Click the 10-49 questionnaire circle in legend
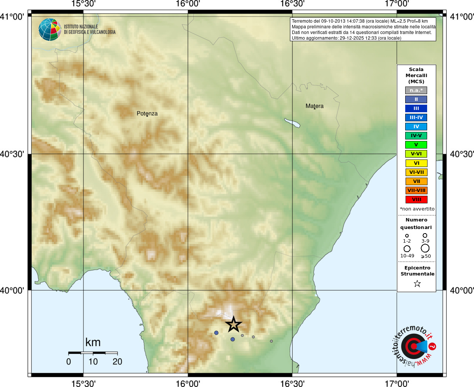474x387 pixels. 407,249
